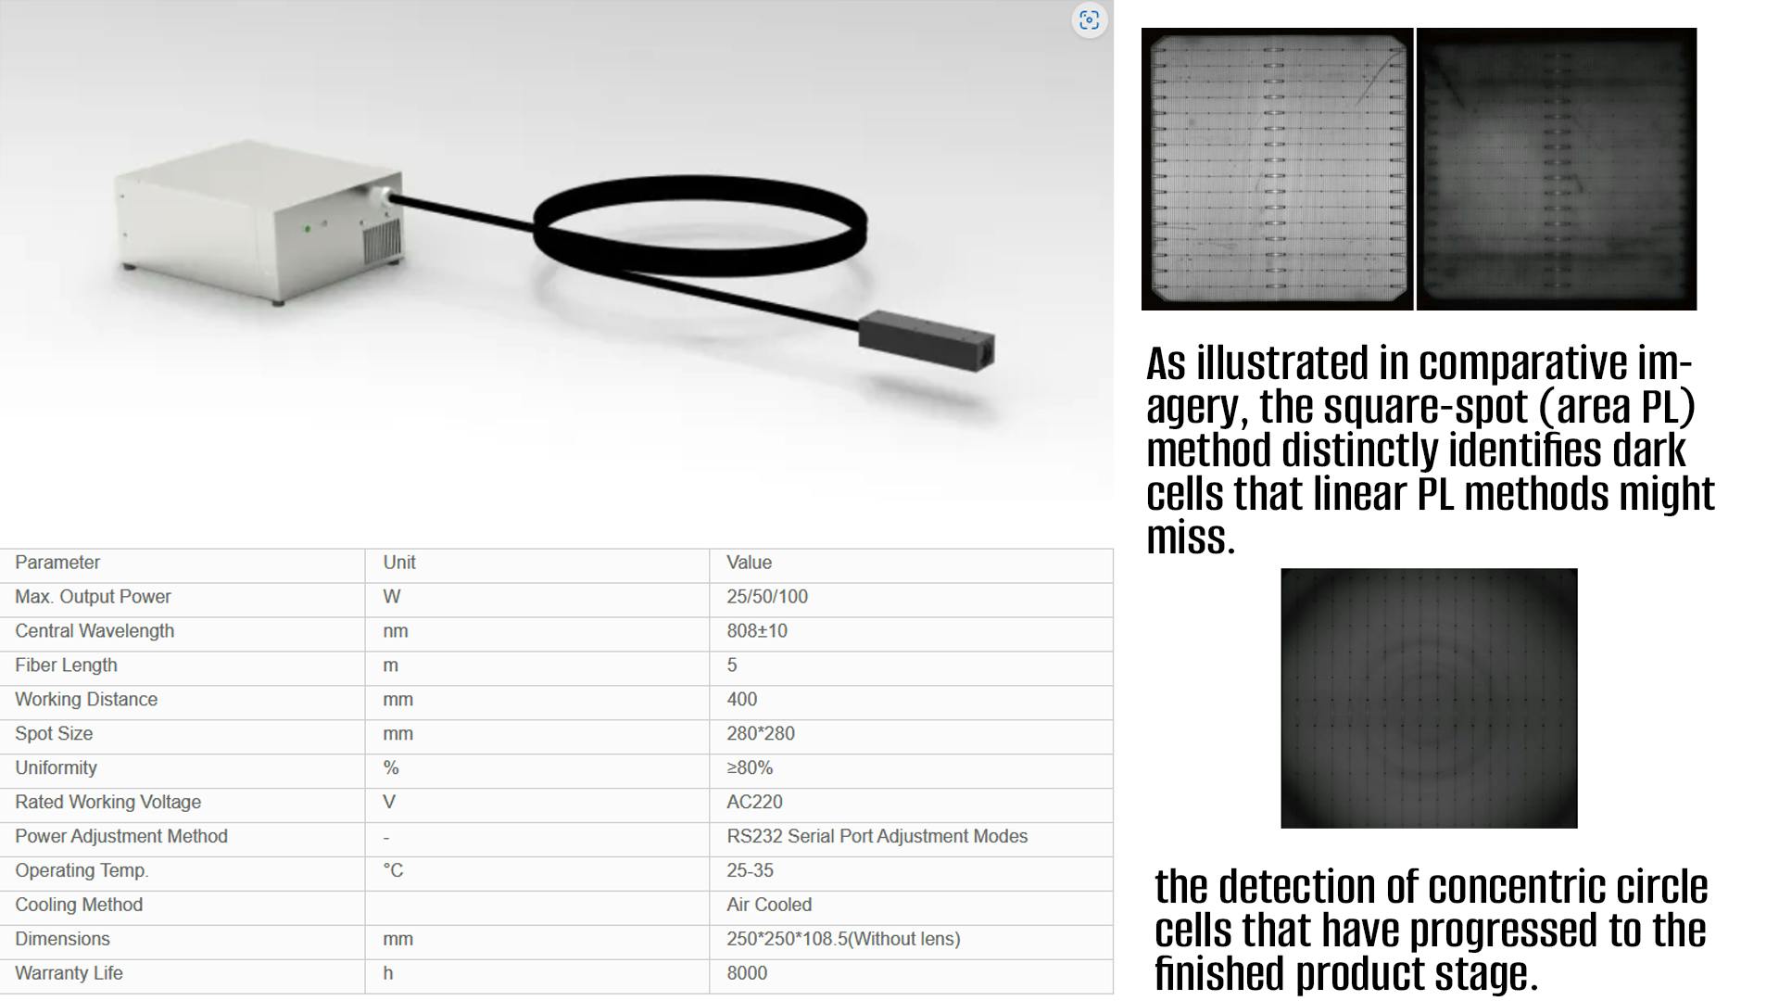Image resolution: width=1779 pixels, height=1001 pixels.
Task: Select RS232 Serial Port Adjustment Modes text
Action: (x=877, y=837)
